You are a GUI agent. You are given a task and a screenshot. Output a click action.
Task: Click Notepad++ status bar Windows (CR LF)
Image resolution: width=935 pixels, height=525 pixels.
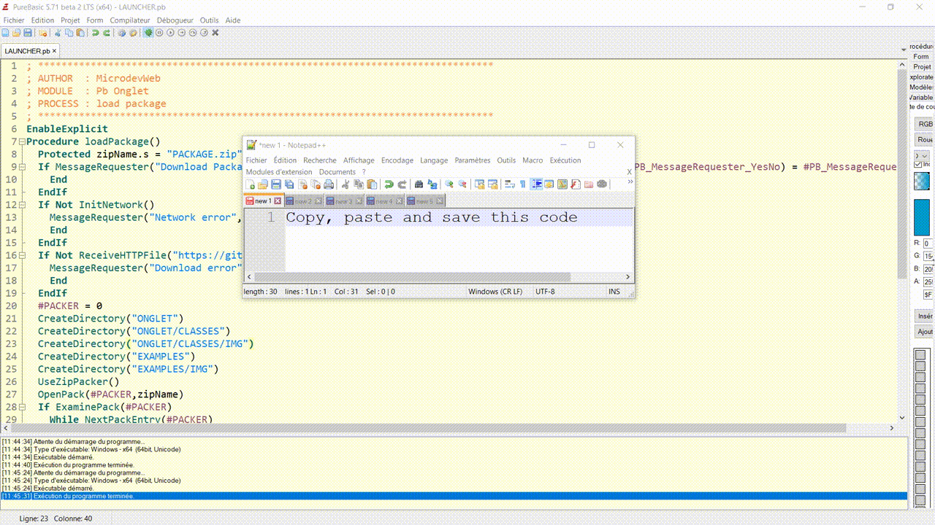[x=495, y=292]
